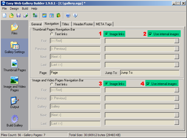Open the Build menu
Image resolution: width=187 pixels, height=138 pixels.
click(x=25, y=9)
